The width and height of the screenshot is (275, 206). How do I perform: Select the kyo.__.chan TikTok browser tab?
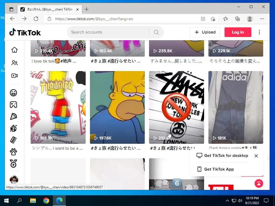[x=50, y=9]
